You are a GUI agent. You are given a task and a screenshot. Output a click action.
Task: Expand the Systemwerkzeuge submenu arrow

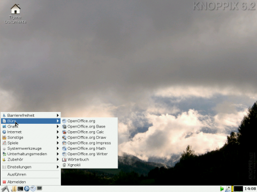(x=58, y=148)
